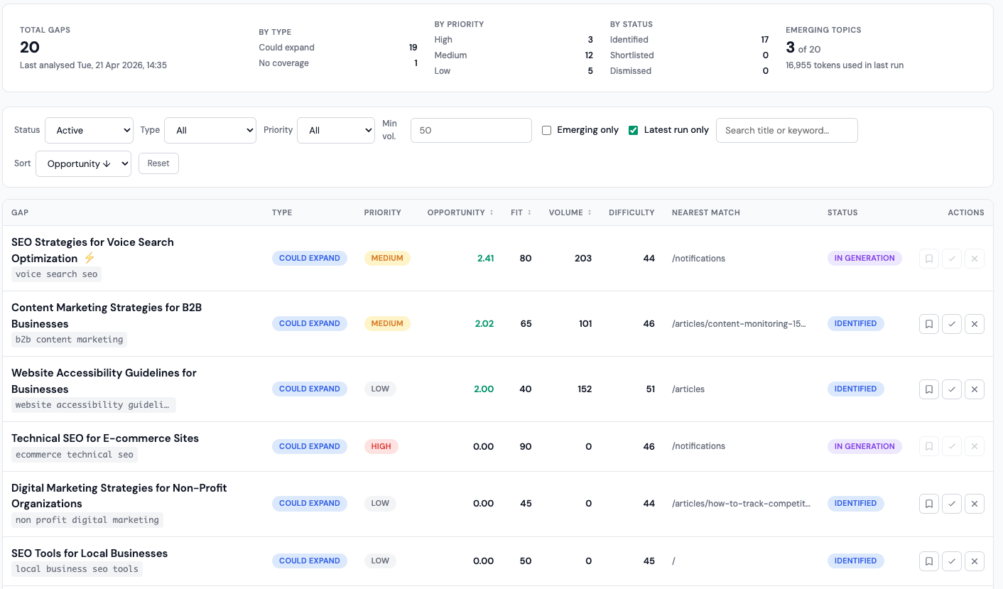Click the Nearest Match column header
The height and width of the screenshot is (589, 1003).
[x=706, y=212]
